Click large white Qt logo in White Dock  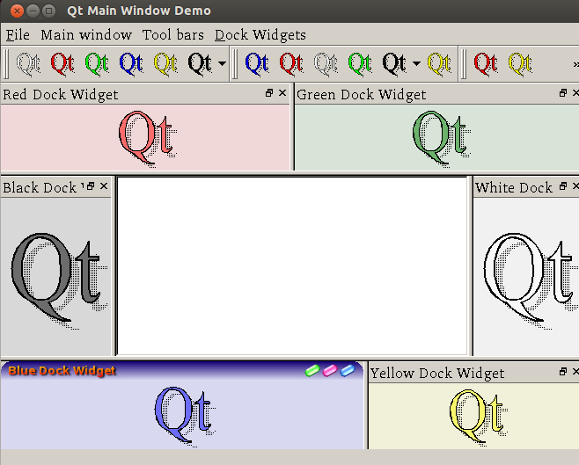pyautogui.click(x=531, y=281)
